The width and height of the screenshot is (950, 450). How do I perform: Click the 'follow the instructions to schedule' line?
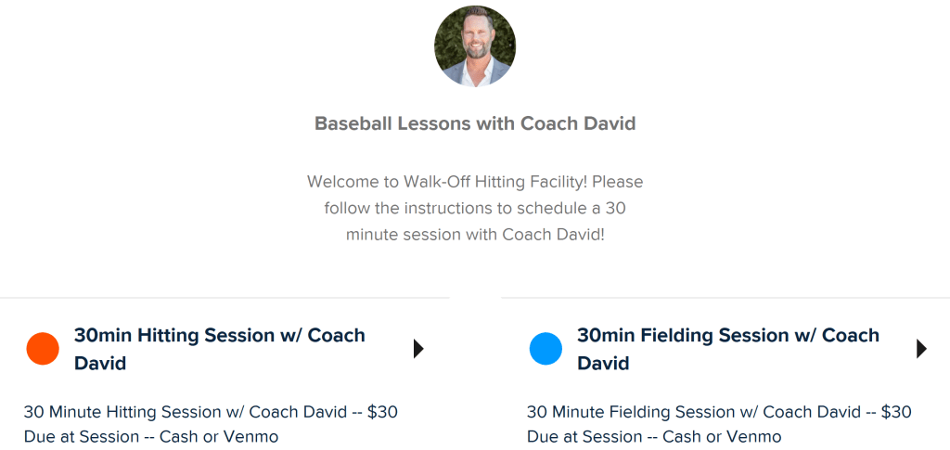pyautogui.click(x=475, y=208)
